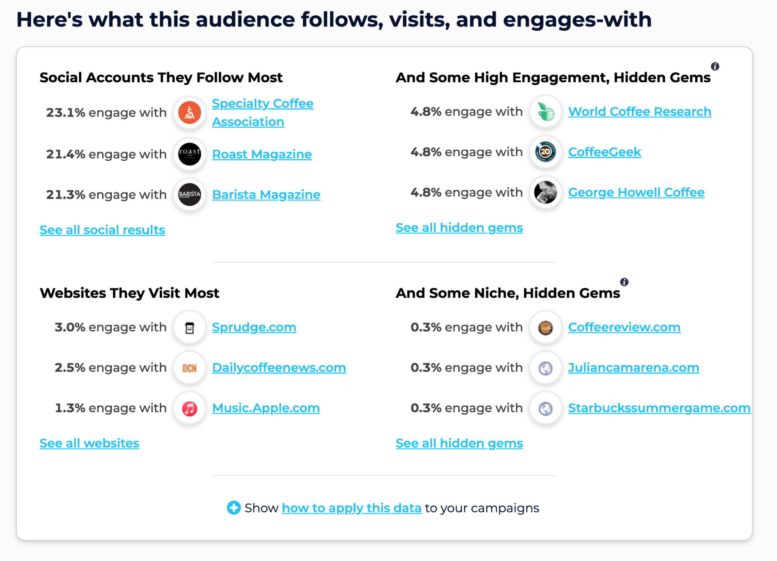Click the World Coffee Research leaf icon
This screenshot has width=777, height=561.
pos(545,112)
